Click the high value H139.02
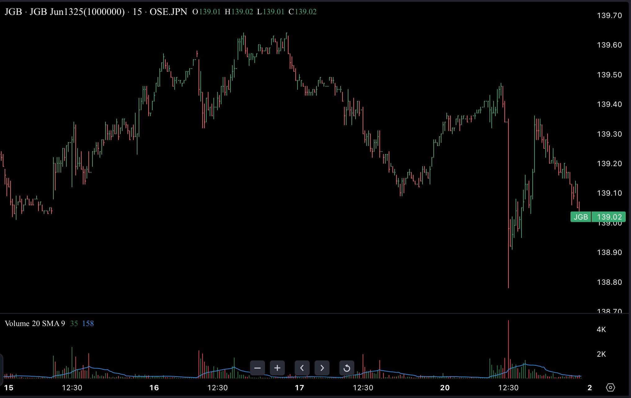The height and width of the screenshot is (398, 631). (239, 12)
